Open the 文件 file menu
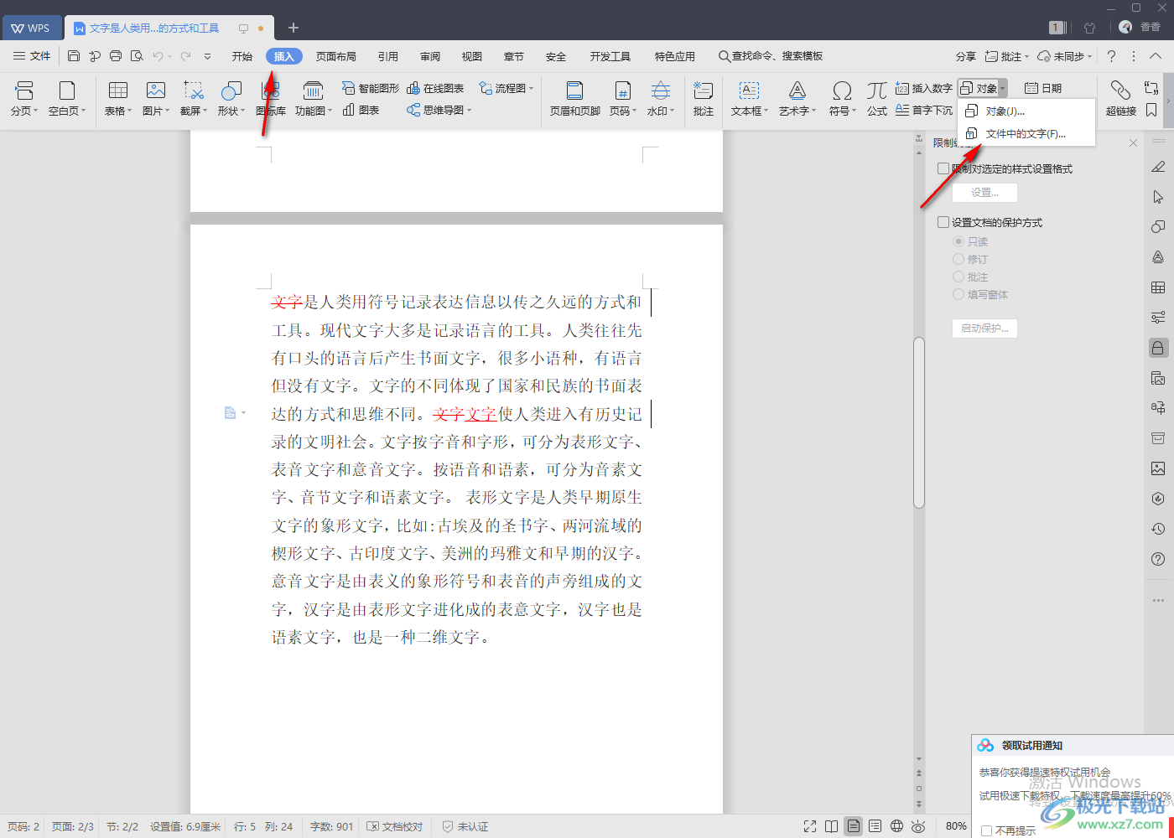This screenshot has height=838, width=1174. click(x=32, y=56)
